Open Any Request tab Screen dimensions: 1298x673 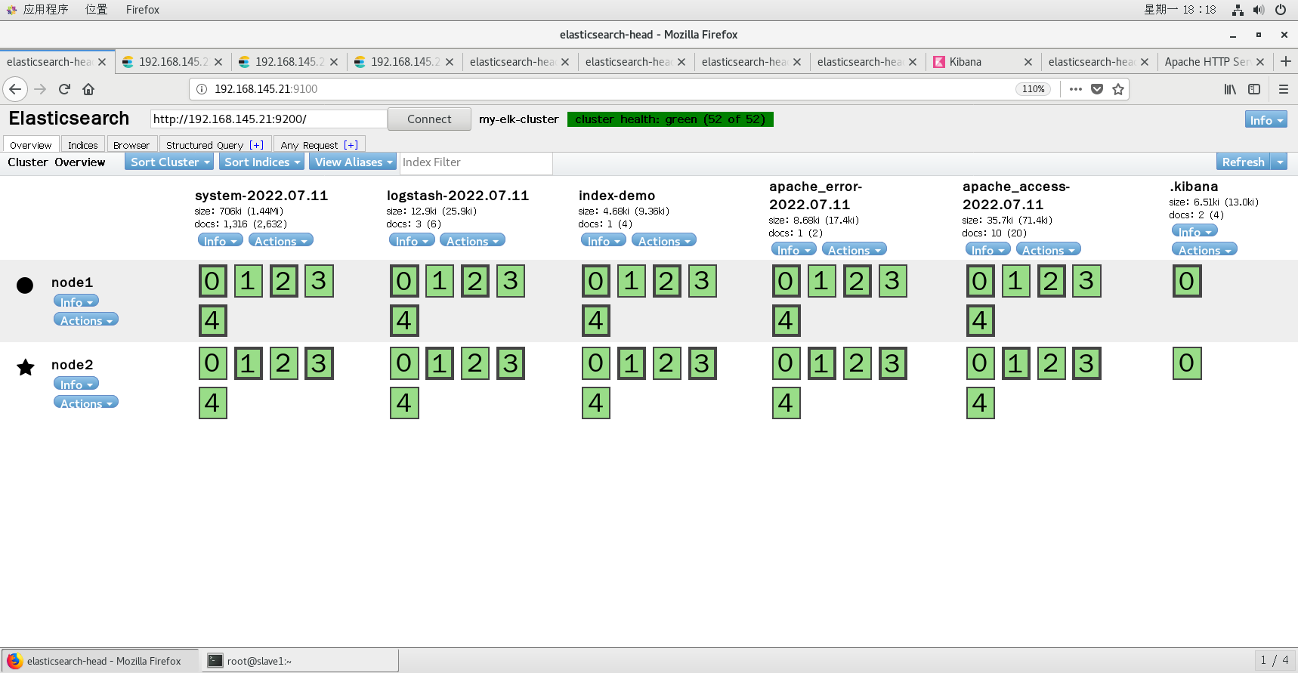[319, 144]
